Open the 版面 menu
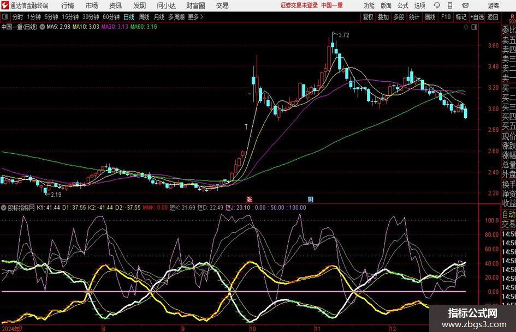This screenshot has height=332, width=516. coord(385,5)
